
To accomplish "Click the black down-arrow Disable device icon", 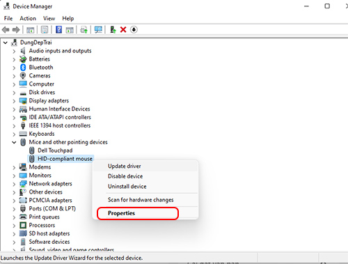I will (134, 29).
